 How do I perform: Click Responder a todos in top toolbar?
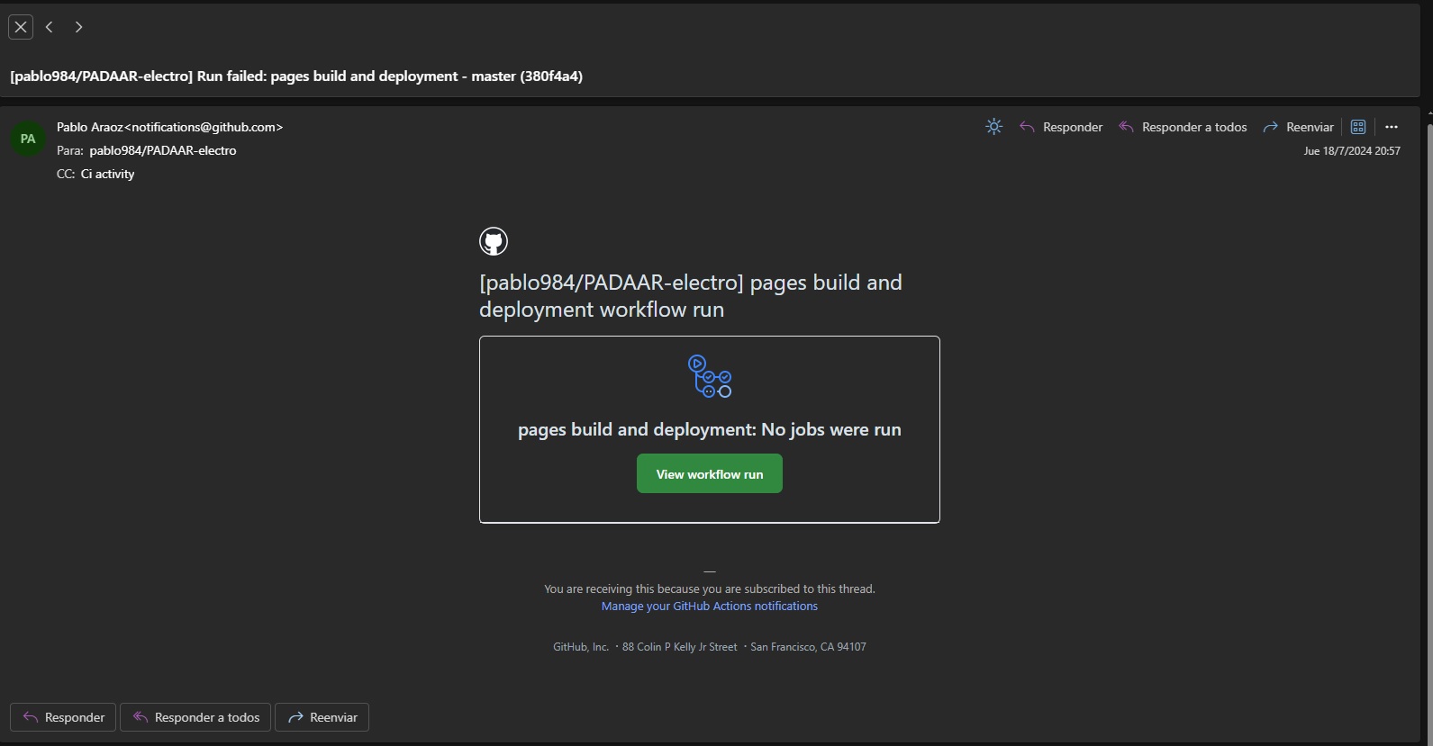(x=1183, y=127)
